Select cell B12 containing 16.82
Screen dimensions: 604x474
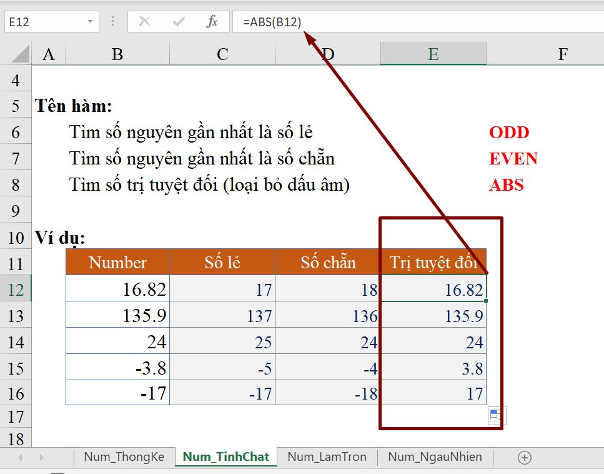point(117,289)
